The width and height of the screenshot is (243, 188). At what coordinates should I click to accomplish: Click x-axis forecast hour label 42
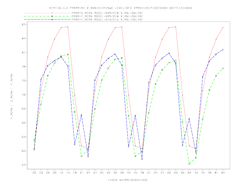[x=129, y=173]
